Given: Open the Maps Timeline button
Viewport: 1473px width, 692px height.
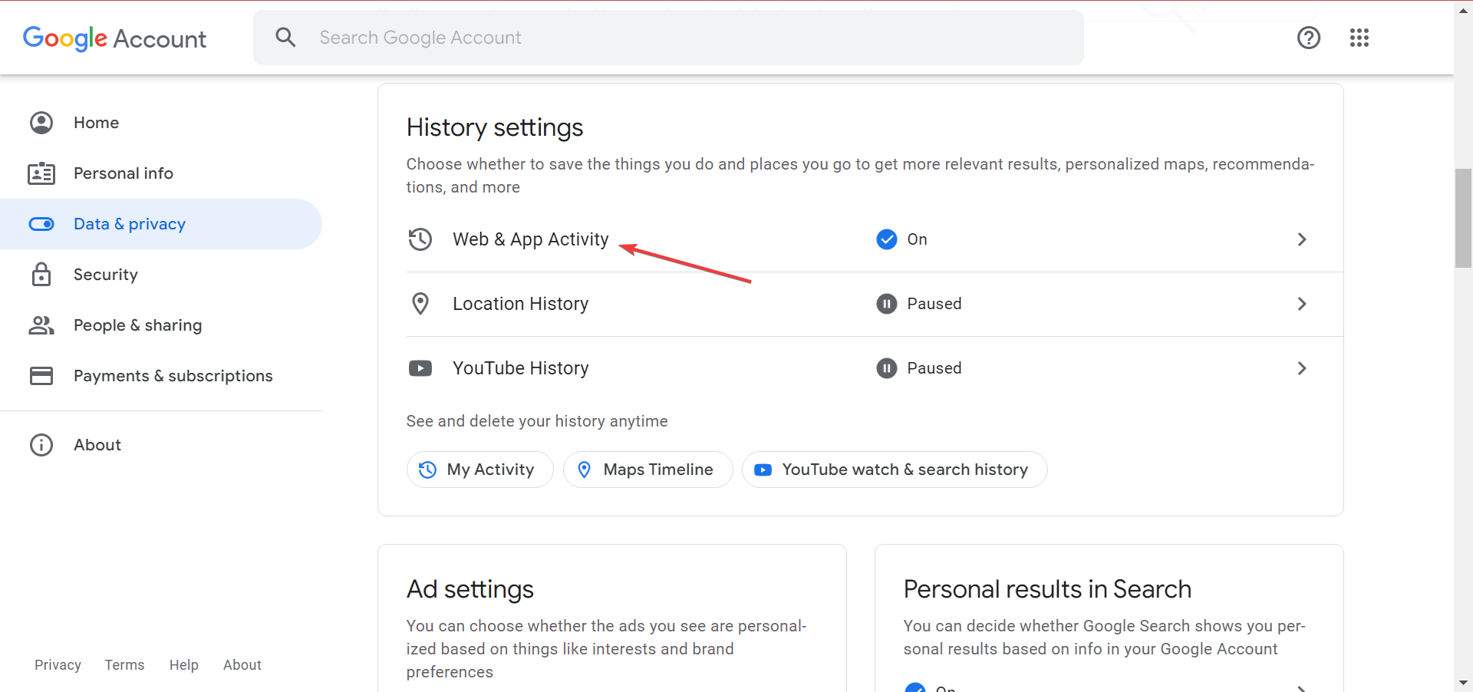Looking at the screenshot, I should 648,470.
